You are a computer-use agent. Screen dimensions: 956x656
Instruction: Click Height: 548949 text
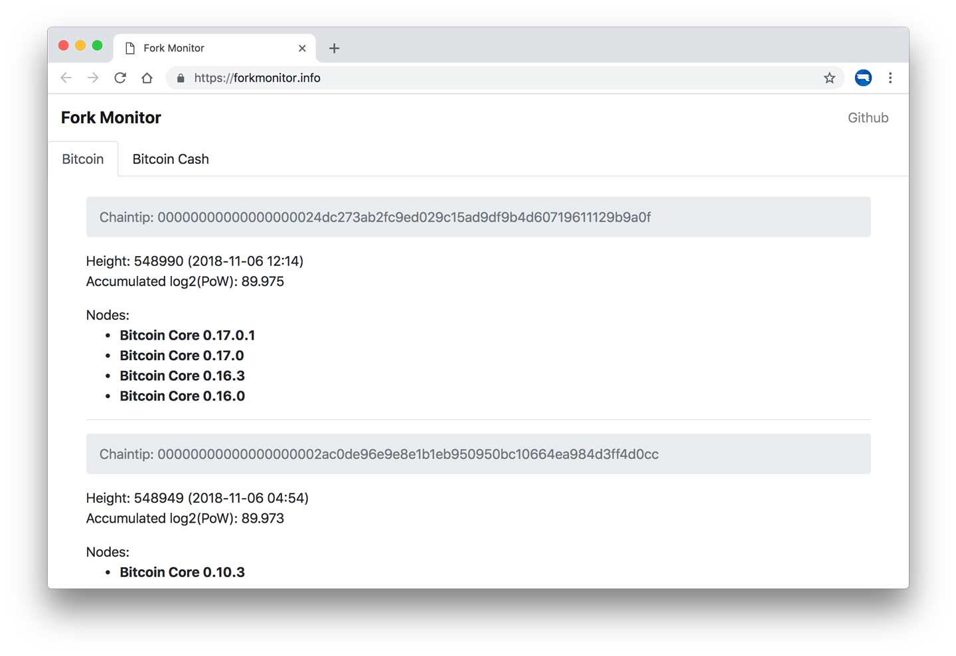(197, 498)
